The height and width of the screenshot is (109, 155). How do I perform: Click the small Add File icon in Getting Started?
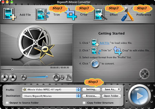(x=95, y=43)
